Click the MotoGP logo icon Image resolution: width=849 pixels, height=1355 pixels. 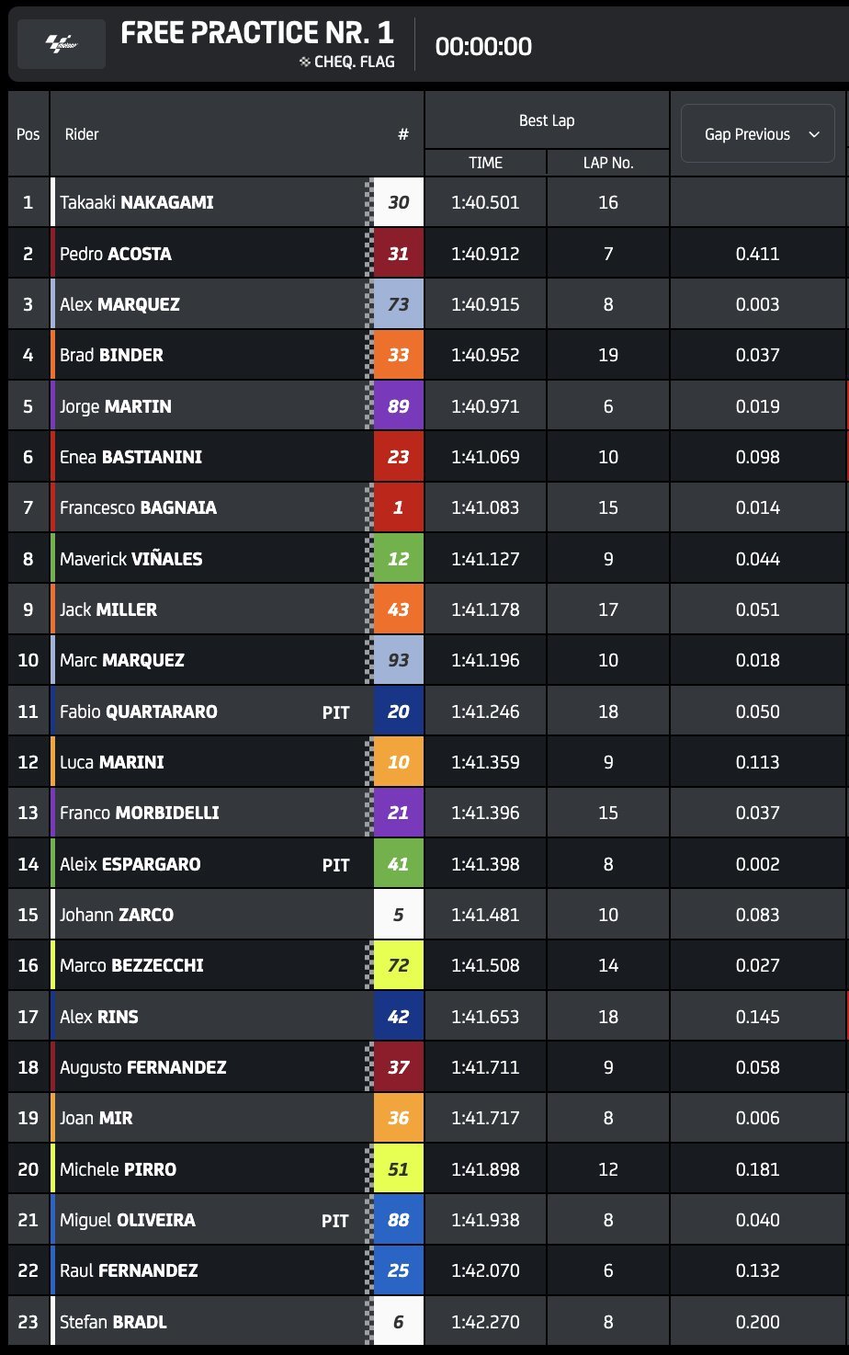[62, 43]
